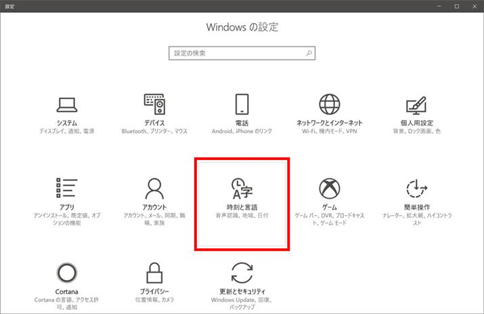Click the アカウント label text
This screenshot has height=314, width=484.
(x=154, y=207)
